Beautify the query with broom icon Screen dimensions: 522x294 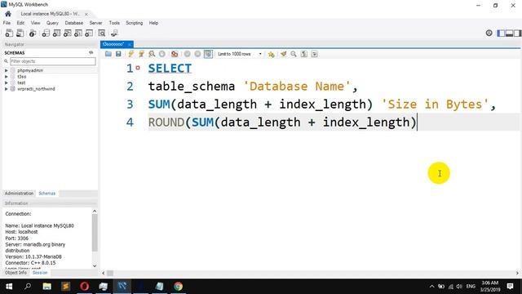(x=283, y=54)
